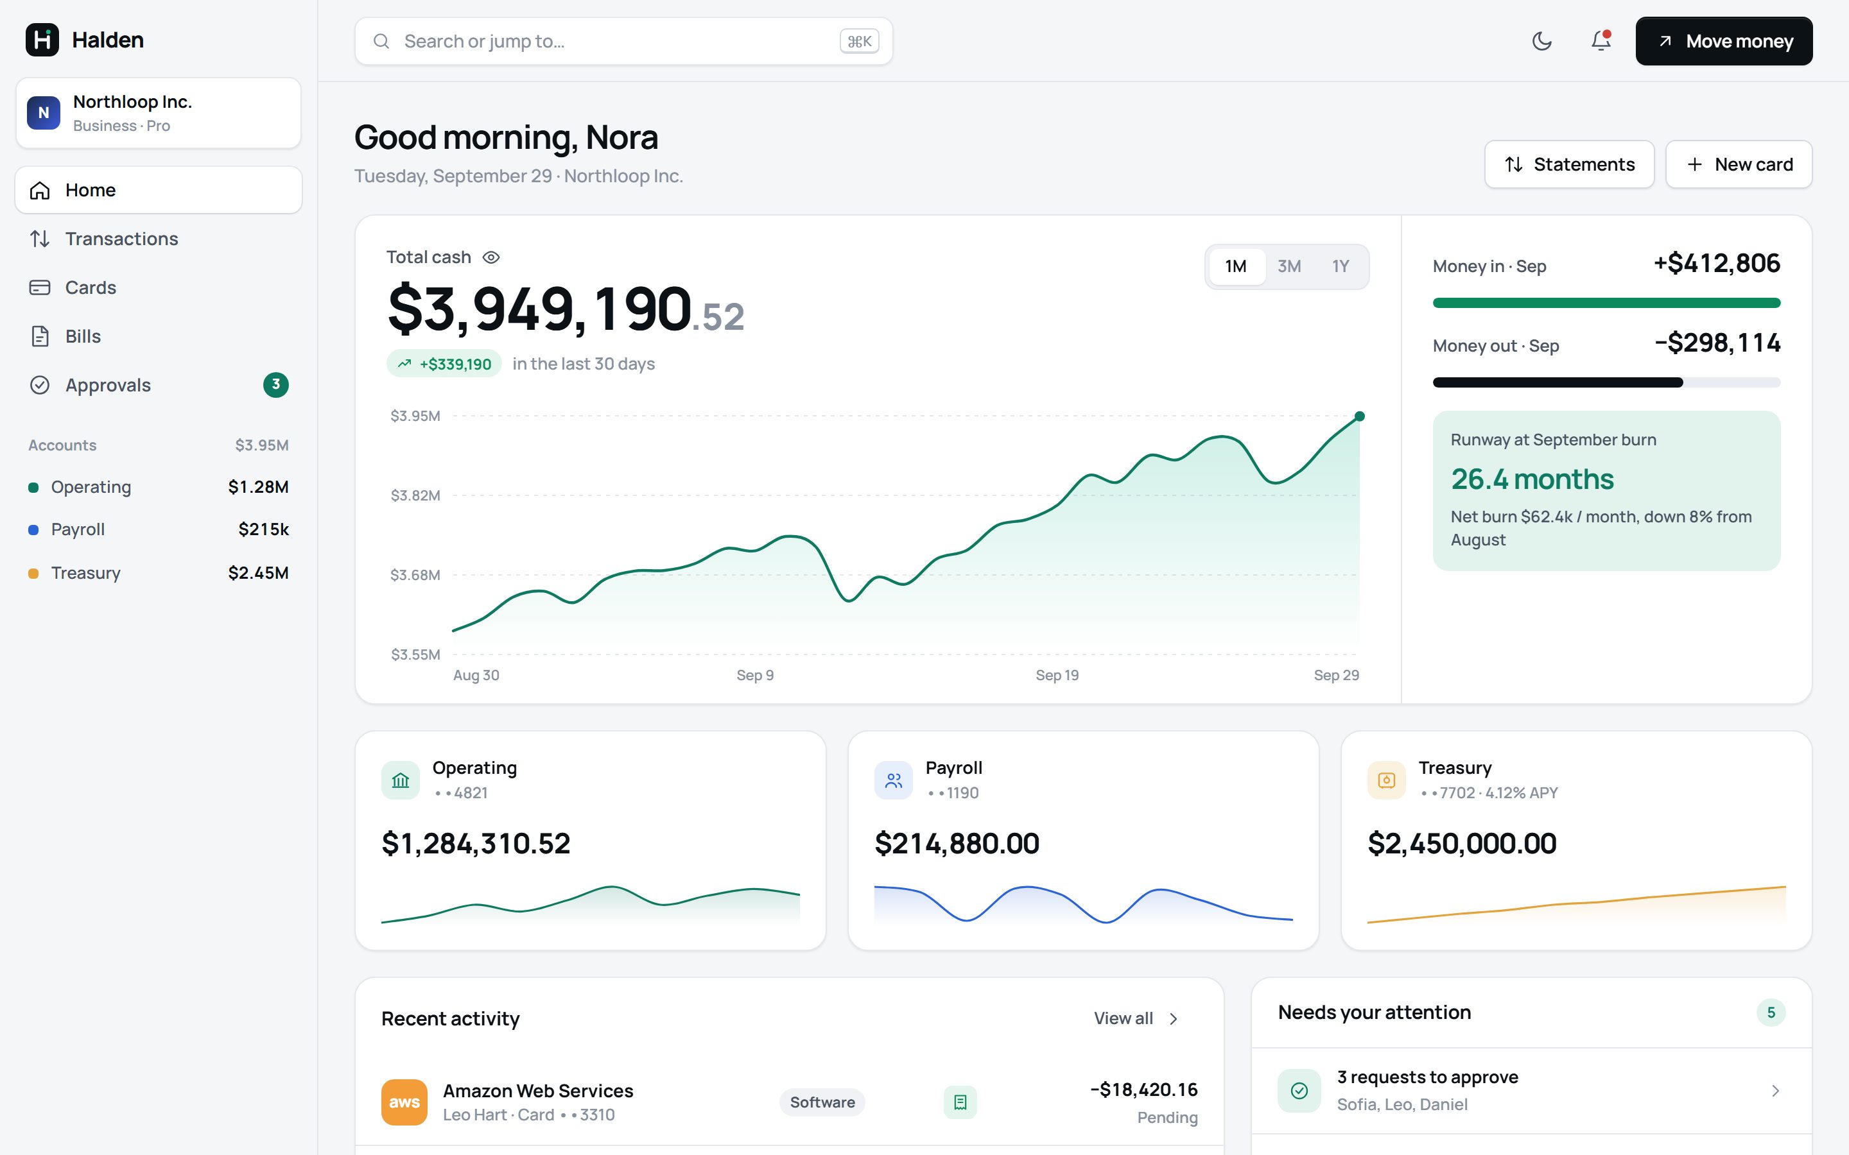Viewport: 1849px width, 1155px height.
Task: Open the Cards section
Action: [158, 288]
